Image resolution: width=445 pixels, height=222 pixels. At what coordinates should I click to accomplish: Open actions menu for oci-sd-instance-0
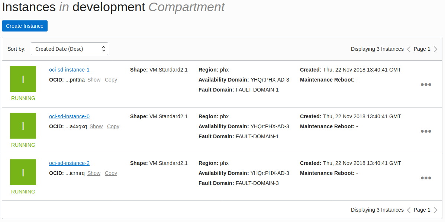point(426,131)
